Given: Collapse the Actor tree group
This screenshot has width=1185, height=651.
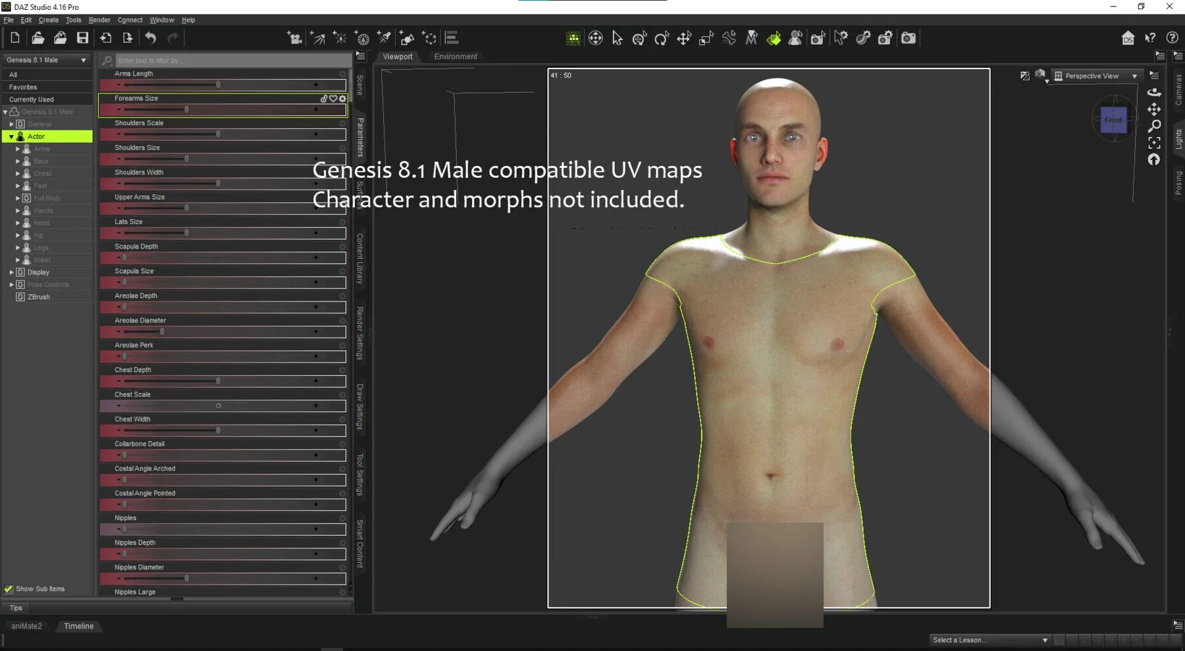Looking at the screenshot, I should tap(11, 136).
